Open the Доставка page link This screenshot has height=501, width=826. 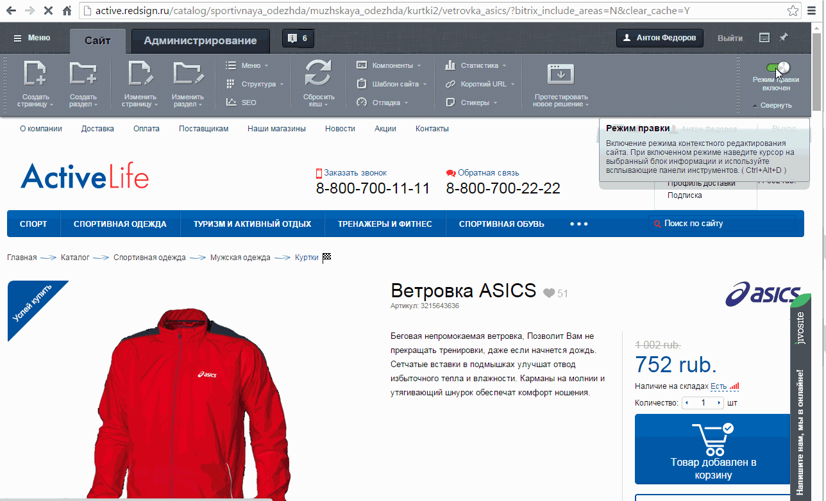click(97, 129)
